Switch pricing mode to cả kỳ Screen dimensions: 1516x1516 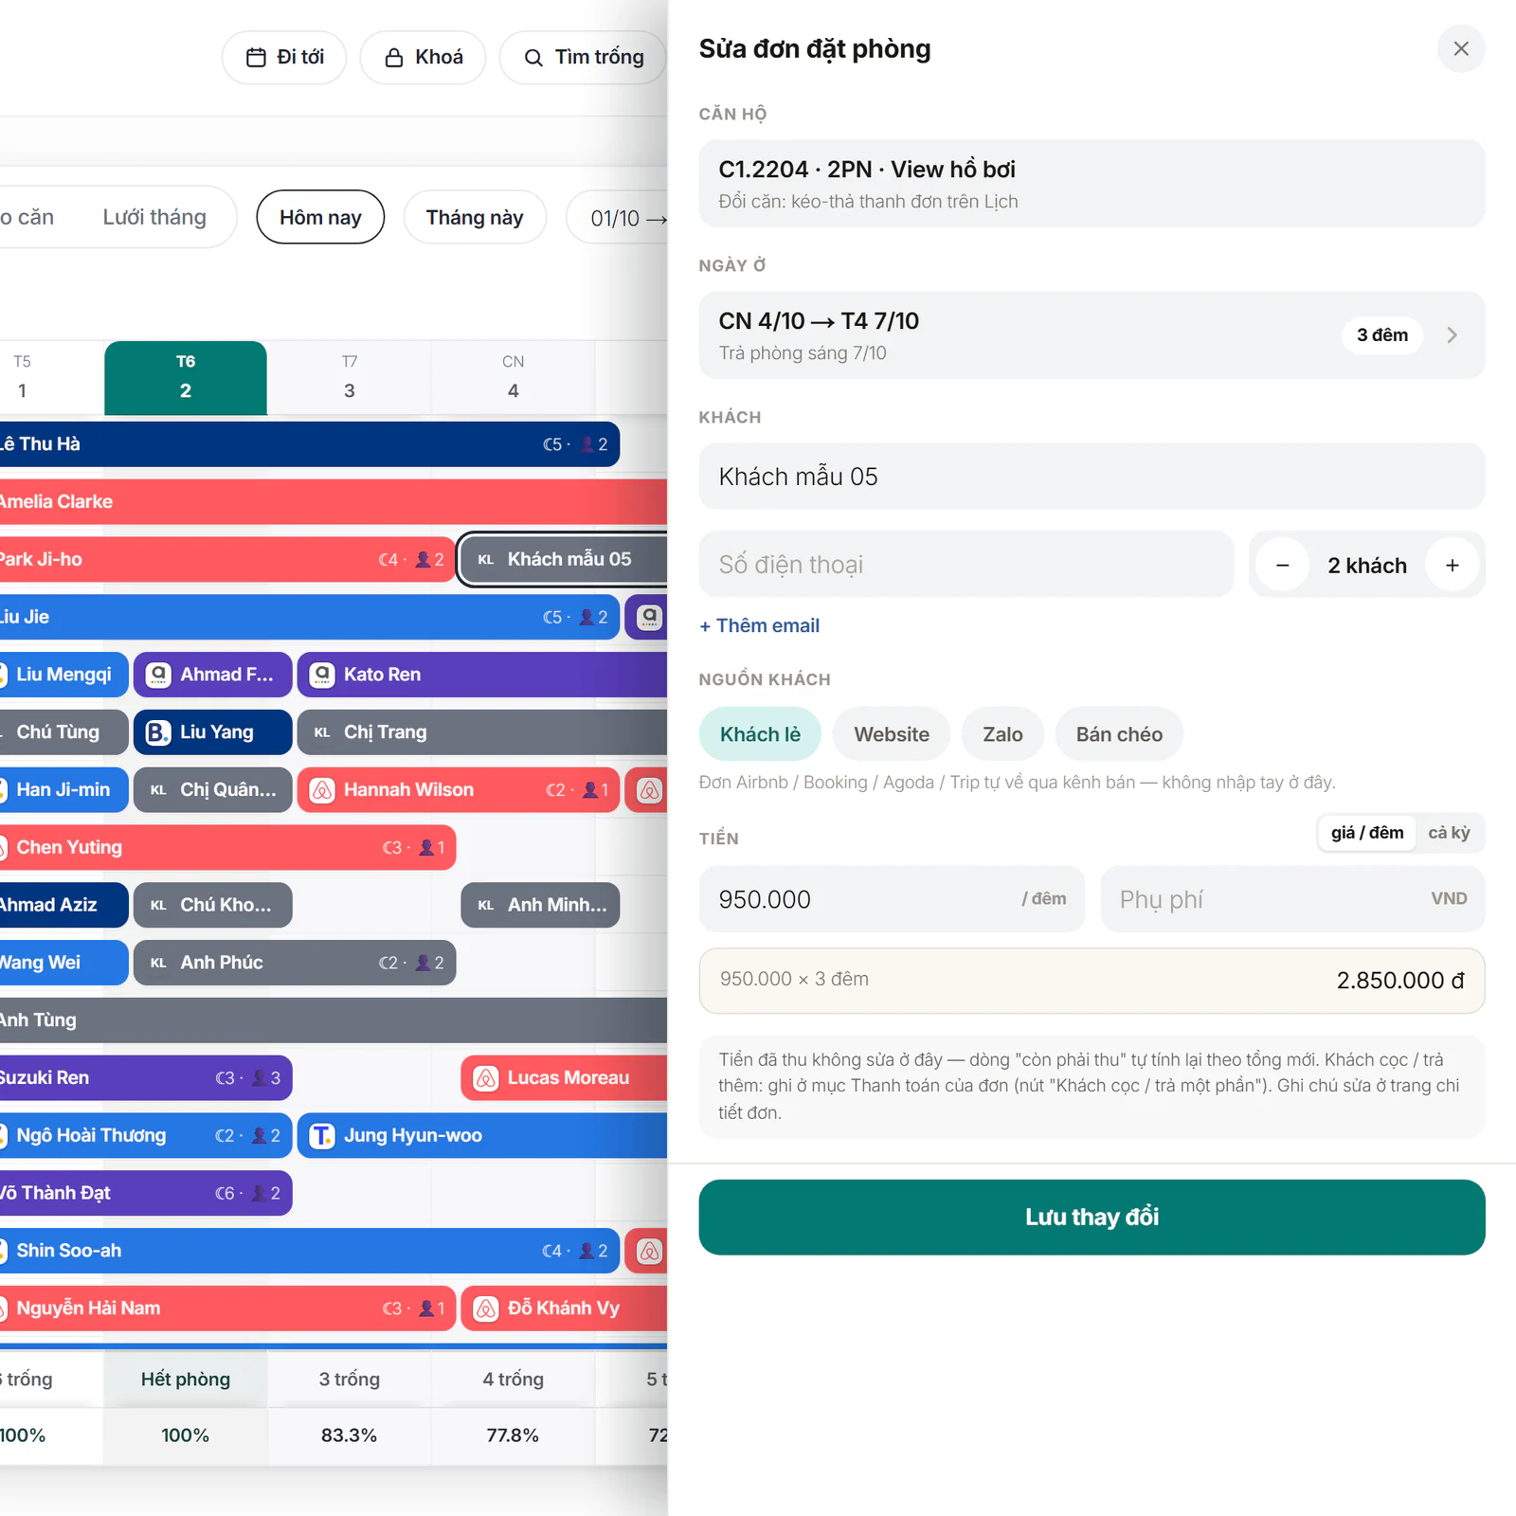click(1449, 833)
